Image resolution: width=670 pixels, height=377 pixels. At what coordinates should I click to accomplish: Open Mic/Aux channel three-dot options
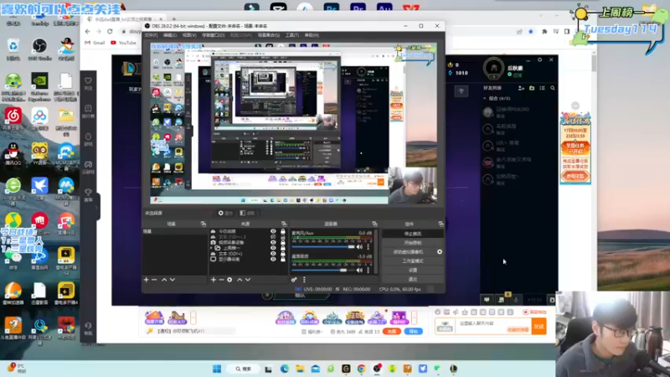pyautogui.click(x=368, y=246)
